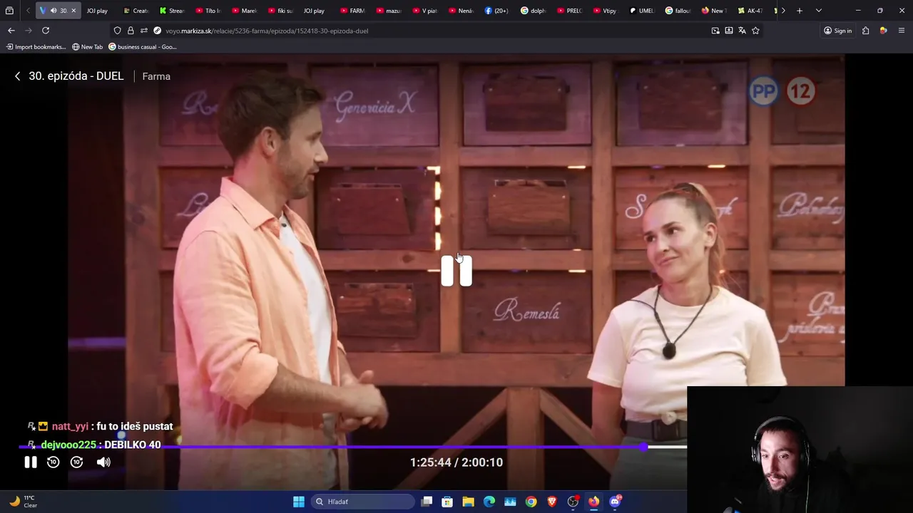Open the Firefox tracking protection shield
Viewport: 913px width, 513px height.
tap(117, 31)
